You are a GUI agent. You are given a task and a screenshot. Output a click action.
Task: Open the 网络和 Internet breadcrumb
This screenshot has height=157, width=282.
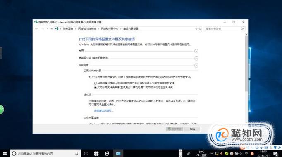coord(87,29)
